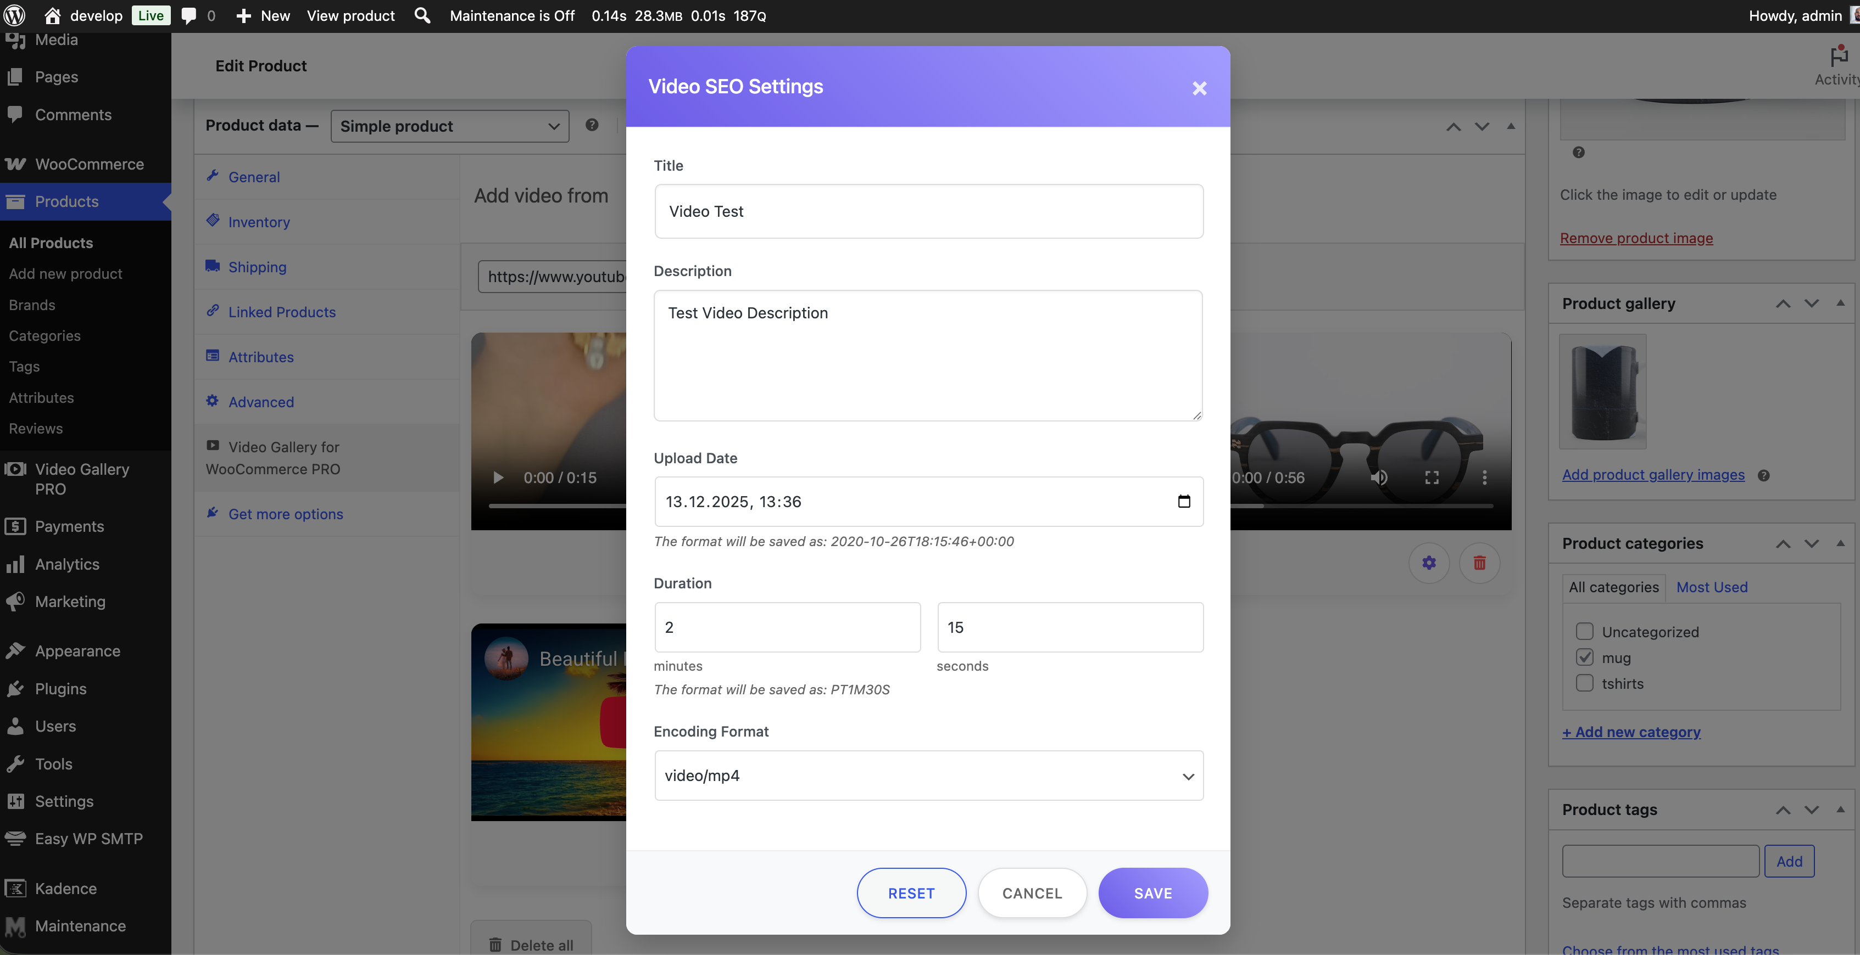Expand the glasses video to fullscreen

1432,477
